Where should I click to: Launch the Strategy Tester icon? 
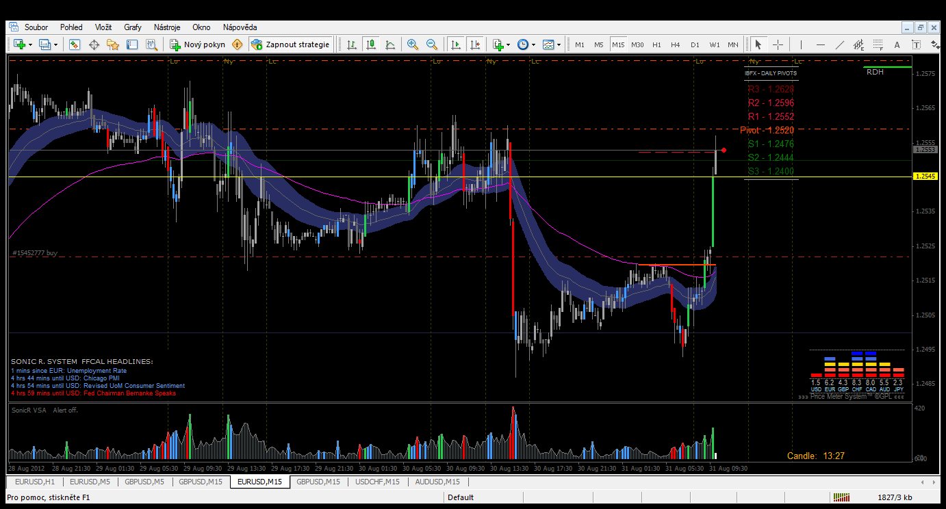pos(151,44)
